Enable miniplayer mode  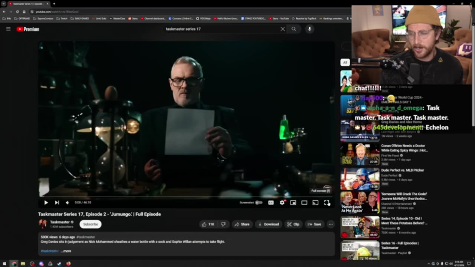coord(293,202)
